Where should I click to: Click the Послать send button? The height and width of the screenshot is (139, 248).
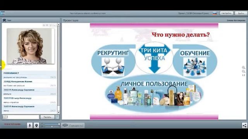(x=47, y=117)
